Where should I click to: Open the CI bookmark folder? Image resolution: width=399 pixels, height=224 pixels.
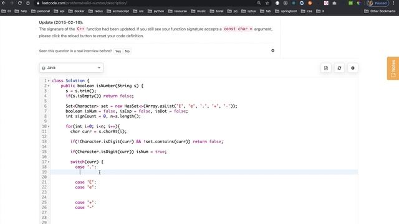(x=6, y=11)
